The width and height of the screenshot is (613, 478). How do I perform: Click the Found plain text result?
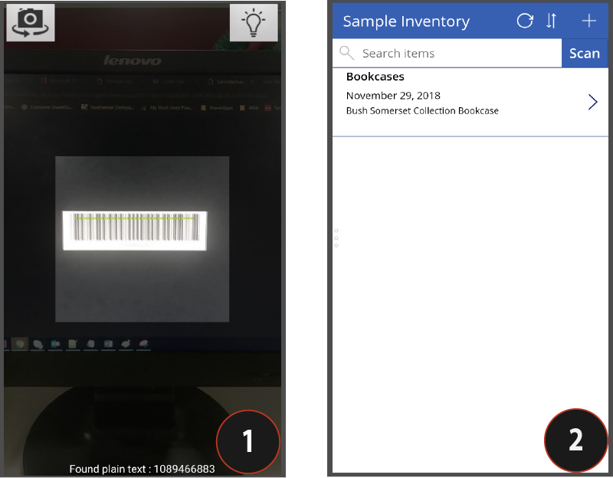[x=142, y=469]
